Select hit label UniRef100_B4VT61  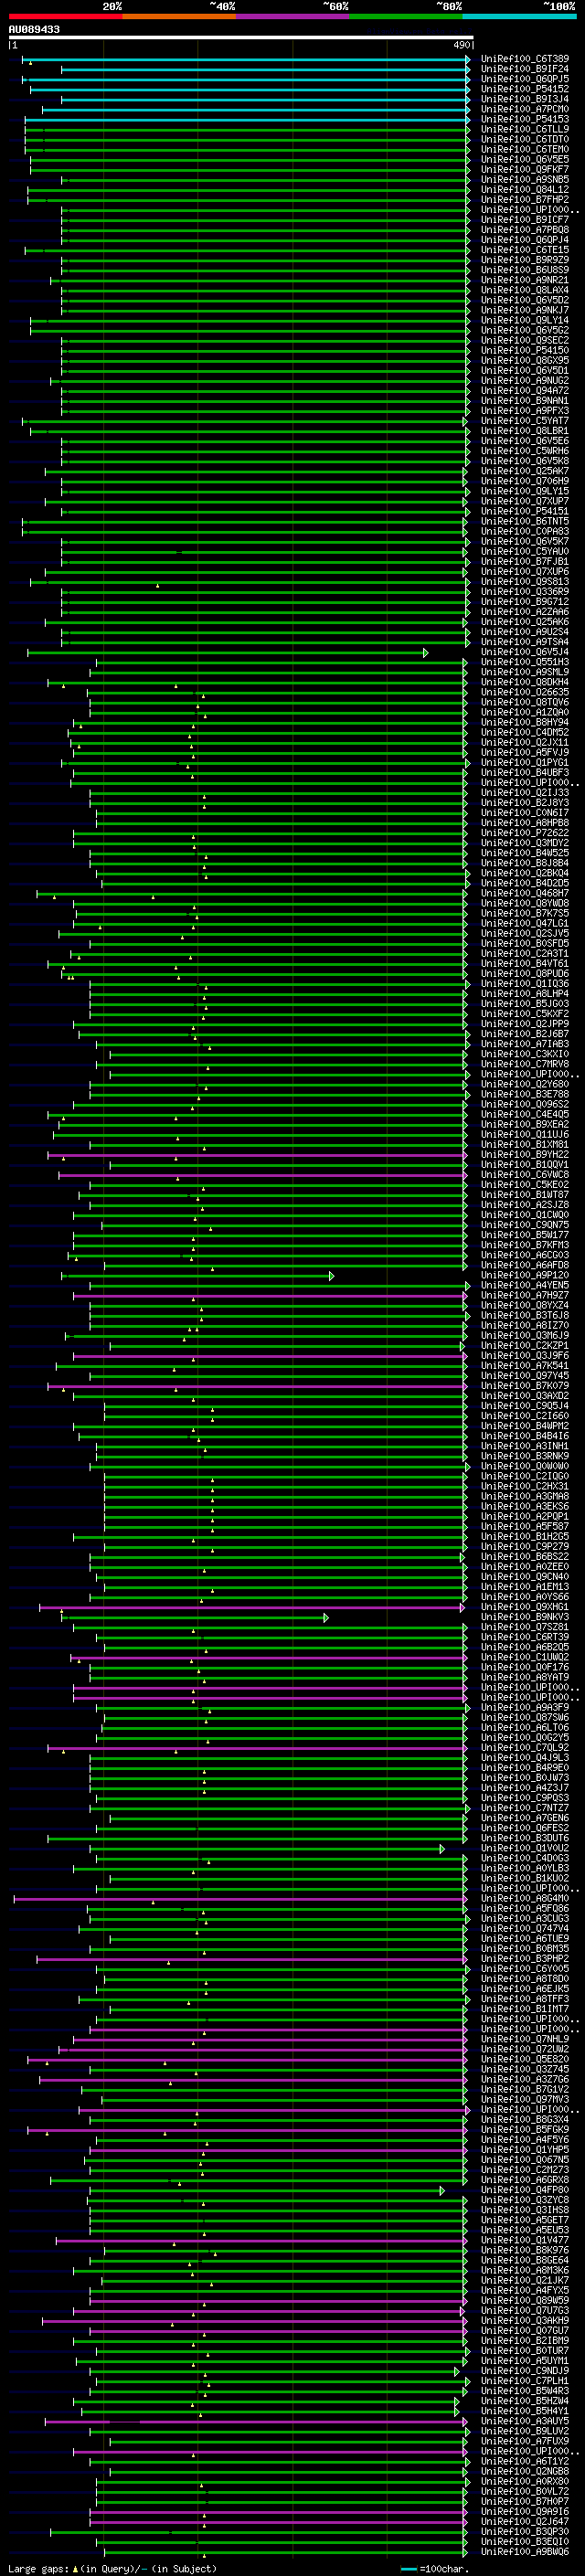[525, 964]
